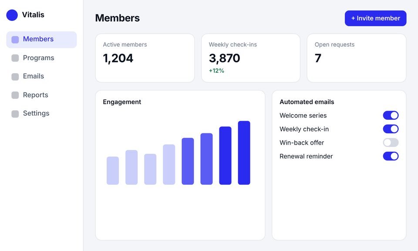Click the Win-back offer label

302,142
